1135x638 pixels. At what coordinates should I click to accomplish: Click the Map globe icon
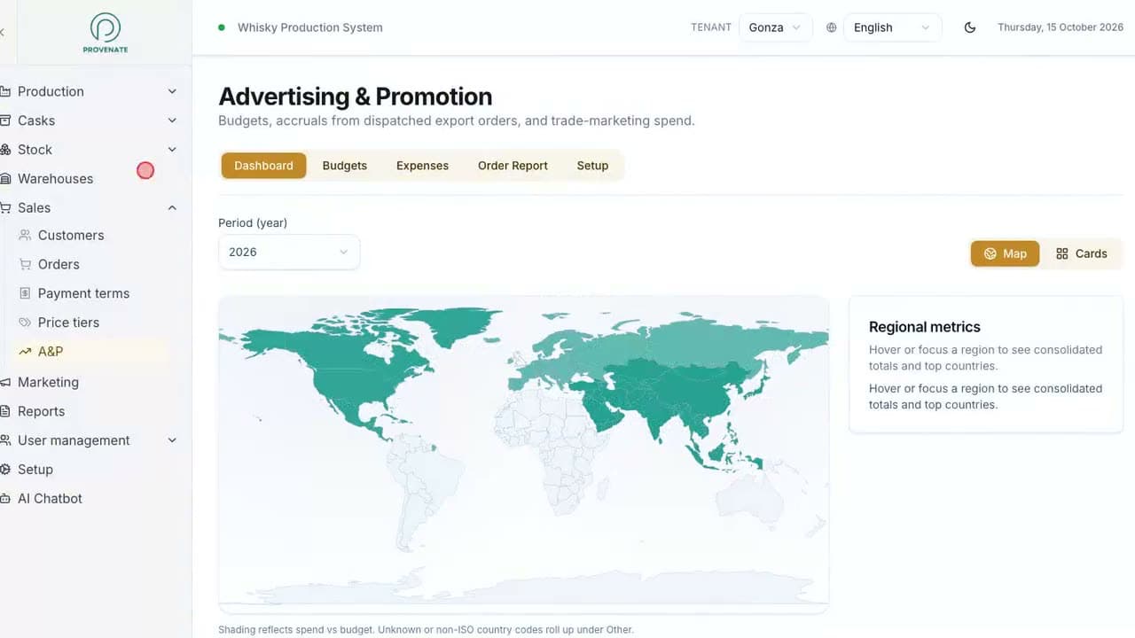pos(990,253)
